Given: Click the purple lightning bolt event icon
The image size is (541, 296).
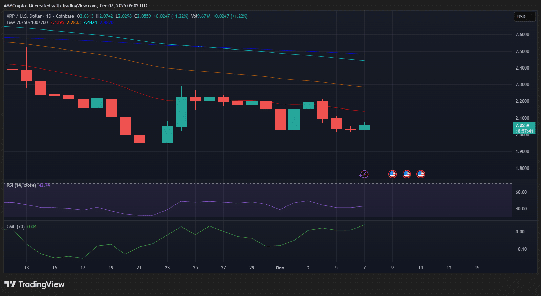Looking at the screenshot, I should coord(364,174).
